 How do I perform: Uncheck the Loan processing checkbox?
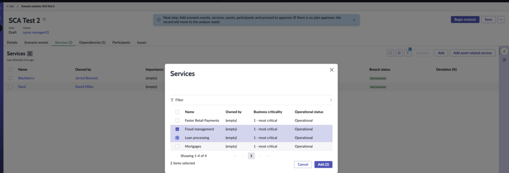coord(177,138)
